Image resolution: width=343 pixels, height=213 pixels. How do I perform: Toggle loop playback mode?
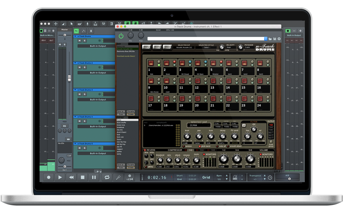point(107,177)
